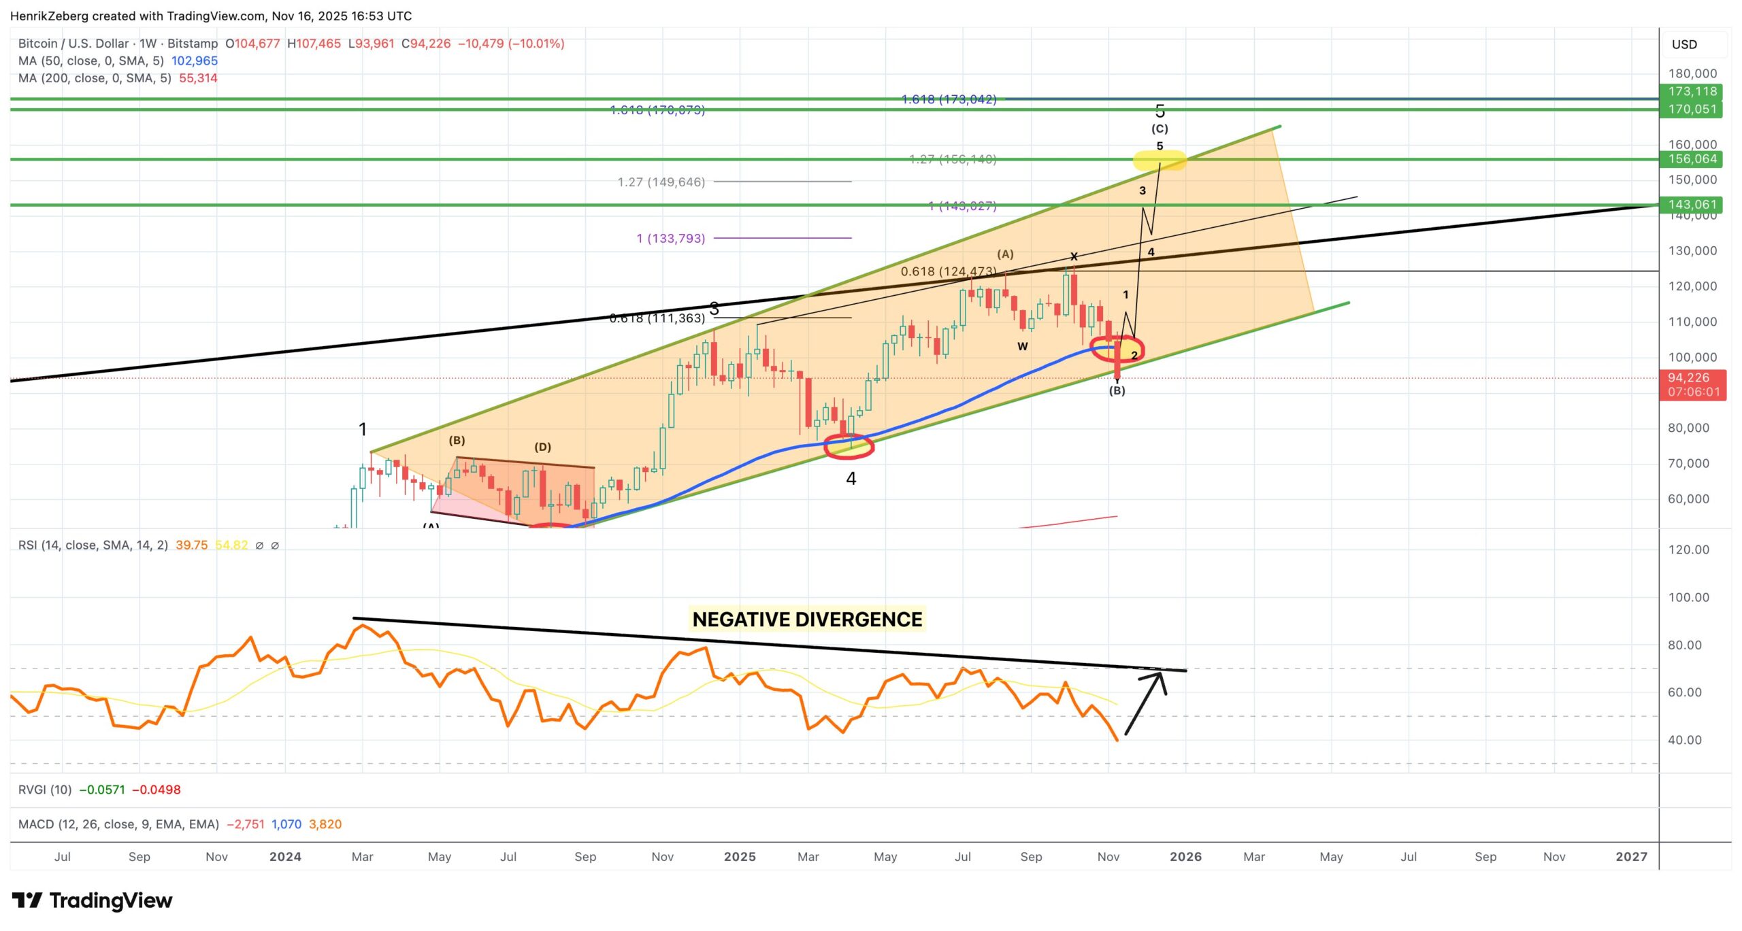Click the (B) label under the latest candle
The image size is (1742, 931).
pos(1117,390)
